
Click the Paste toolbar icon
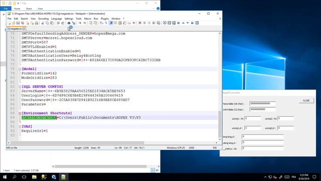coord(52,23)
